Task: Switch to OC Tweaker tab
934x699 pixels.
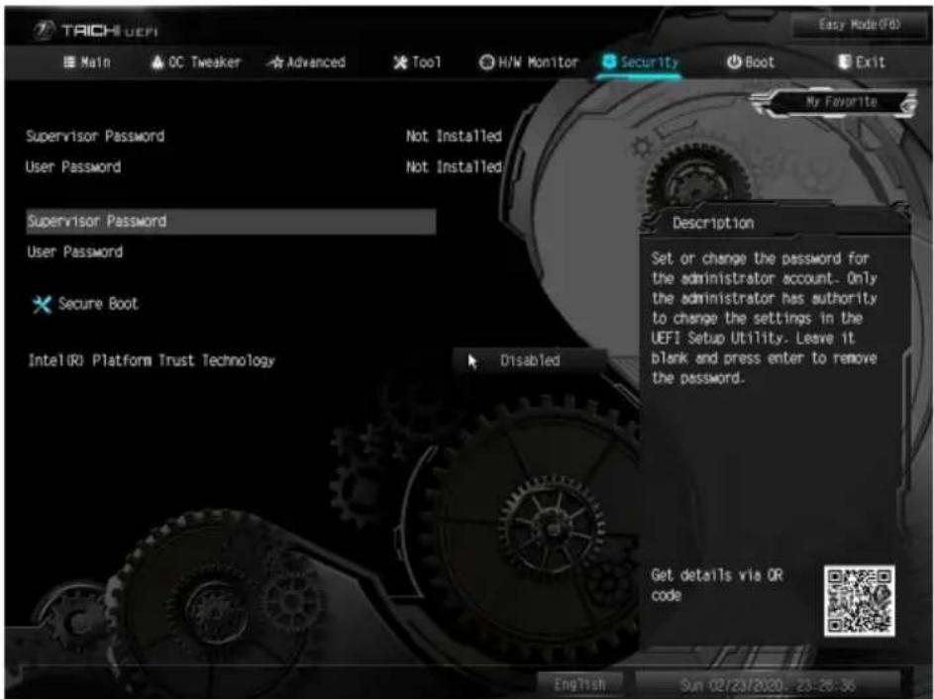Action: tap(196, 62)
